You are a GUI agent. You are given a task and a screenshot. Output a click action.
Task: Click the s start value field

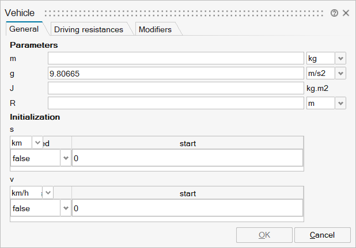coord(187,158)
